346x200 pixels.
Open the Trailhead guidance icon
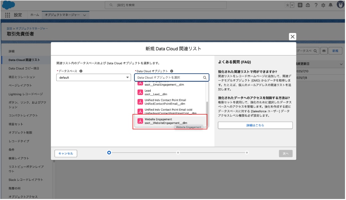point(308,5)
